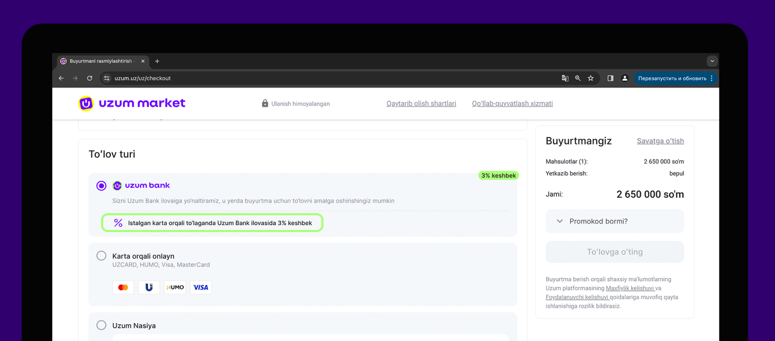Click the UZCARD, HUMO, Visa, MasterCard subtitle
775x341 pixels.
tap(161, 265)
